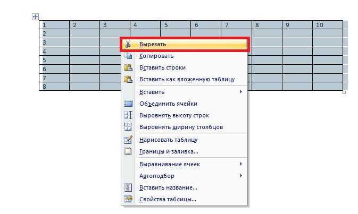Choose Объединить ячейки menu entry

(x=185, y=104)
